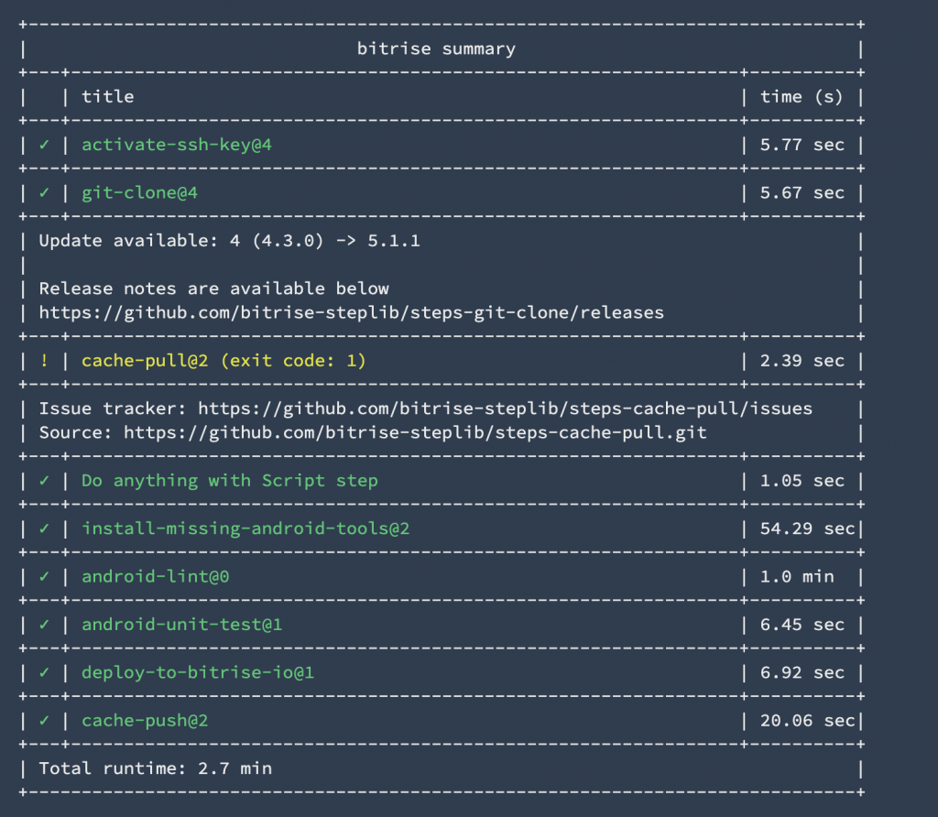Click the yellow warning exclamation for cache-pull@2

(44, 361)
